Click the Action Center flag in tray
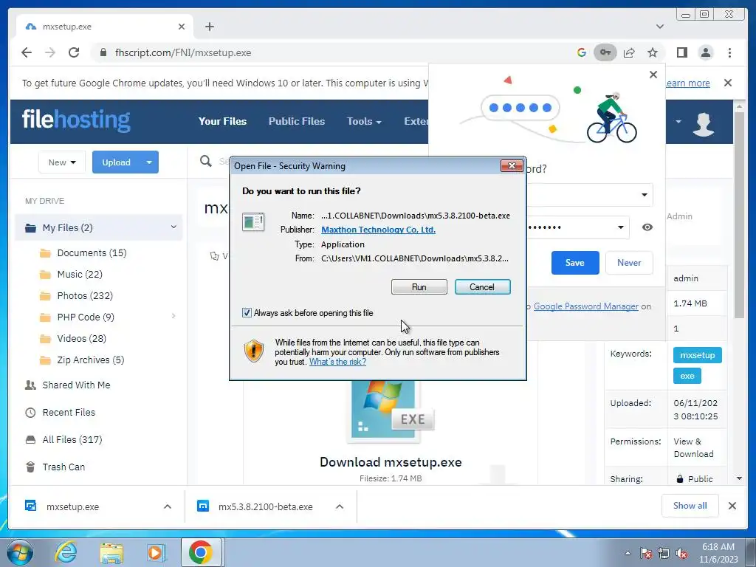This screenshot has height=567, width=756. point(646,554)
